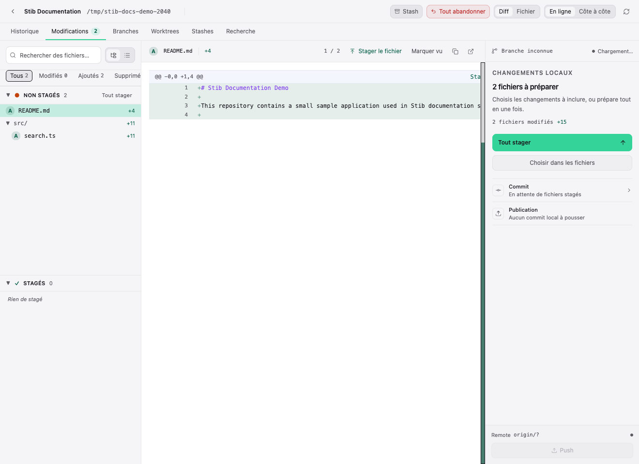This screenshot has height=464, width=639.
Task: Click the disabled Push button
Action: (x=562, y=450)
